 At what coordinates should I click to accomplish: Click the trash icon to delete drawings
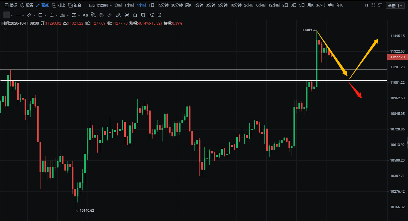(159, 15)
